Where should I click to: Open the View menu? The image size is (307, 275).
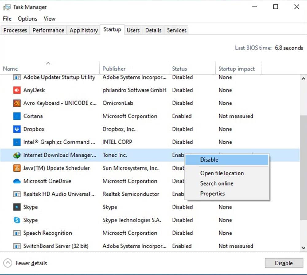coord(49,19)
